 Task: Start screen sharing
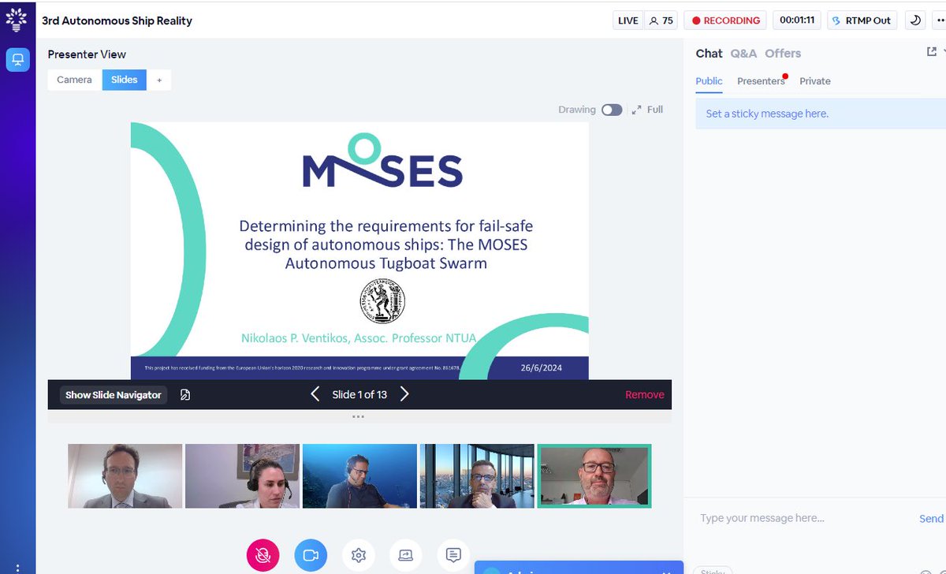tap(405, 555)
